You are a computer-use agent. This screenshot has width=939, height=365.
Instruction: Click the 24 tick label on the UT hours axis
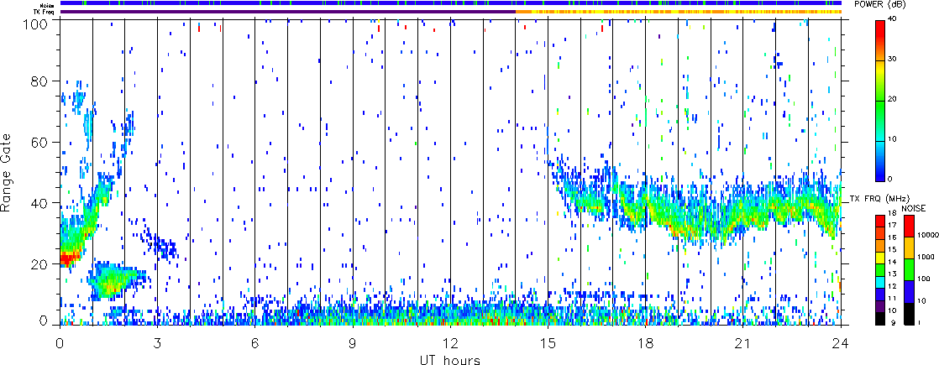841,342
